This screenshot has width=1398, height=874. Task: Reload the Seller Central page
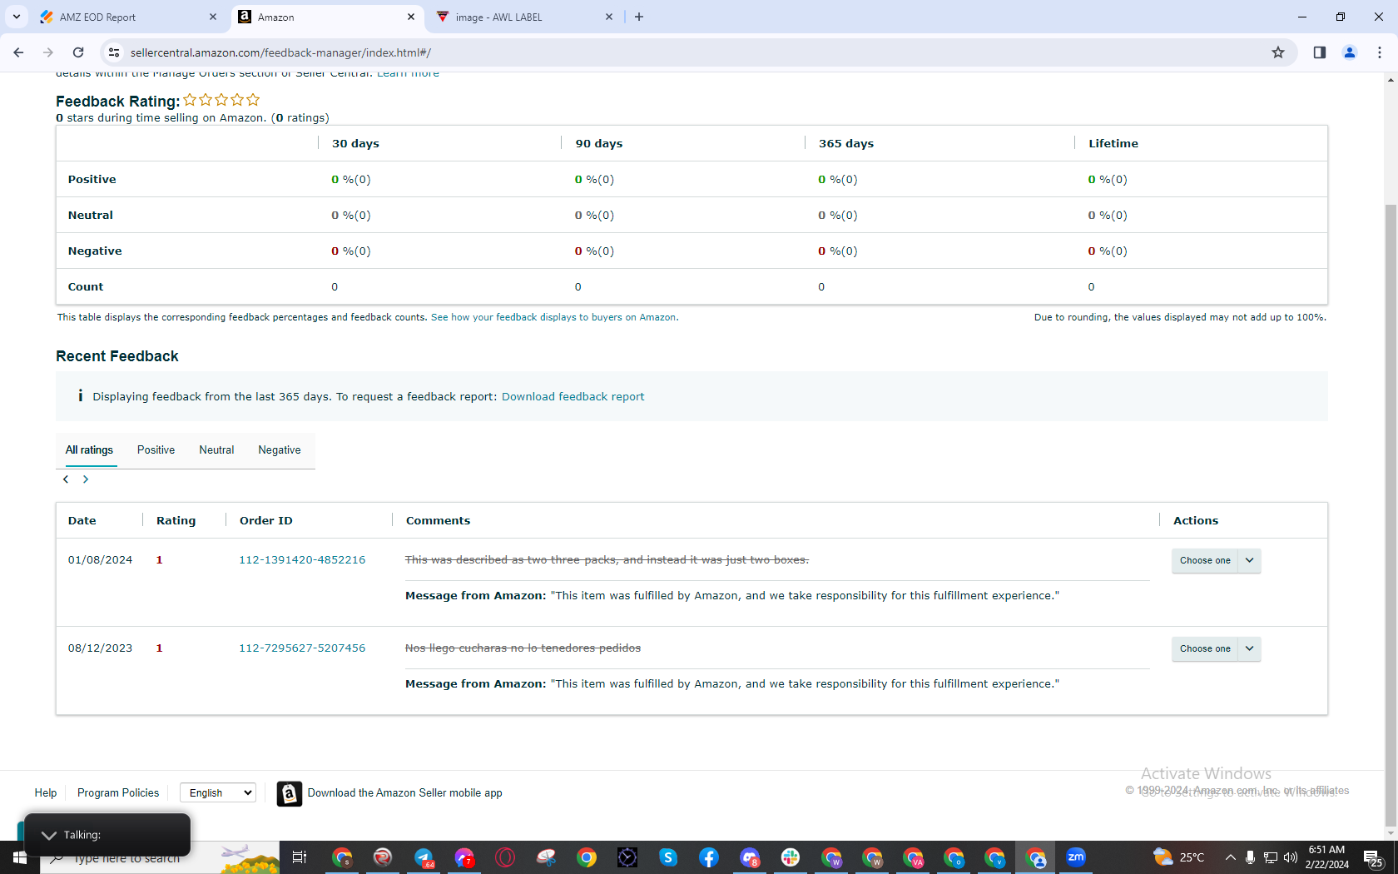point(78,52)
